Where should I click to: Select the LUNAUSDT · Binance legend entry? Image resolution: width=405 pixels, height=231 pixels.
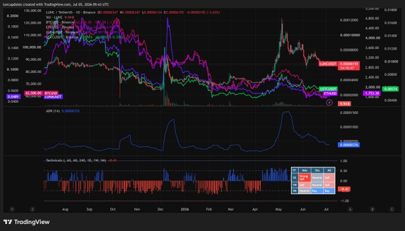coord(62,32)
